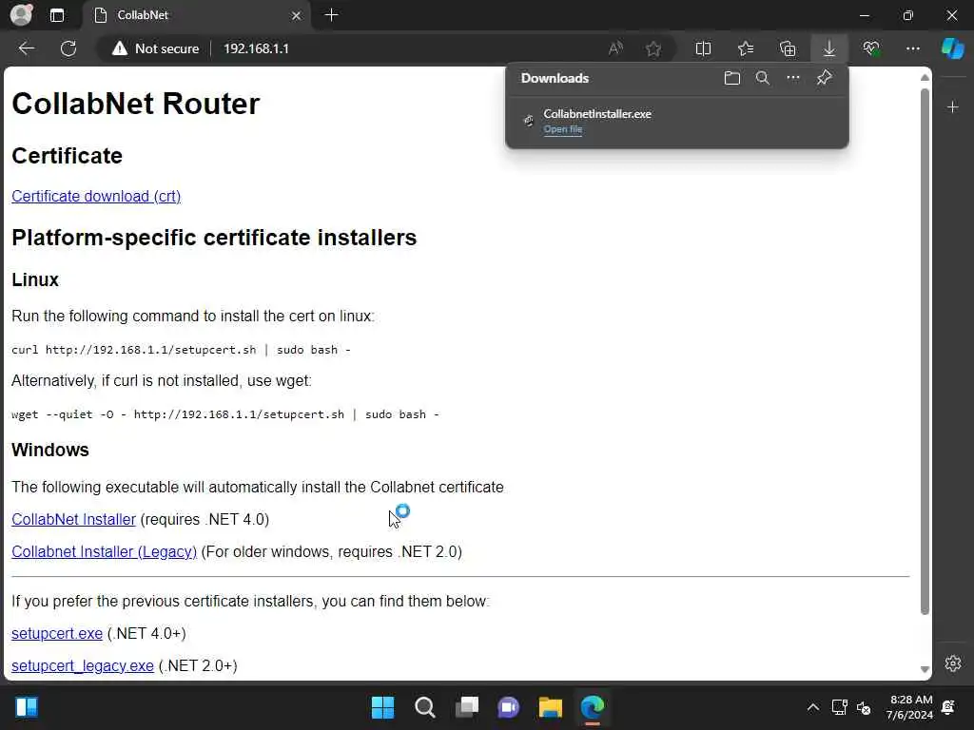Open downloads folder from Downloads panel
Image resolution: width=974 pixels, height=730 pixels.
click(x=732, y=78)
